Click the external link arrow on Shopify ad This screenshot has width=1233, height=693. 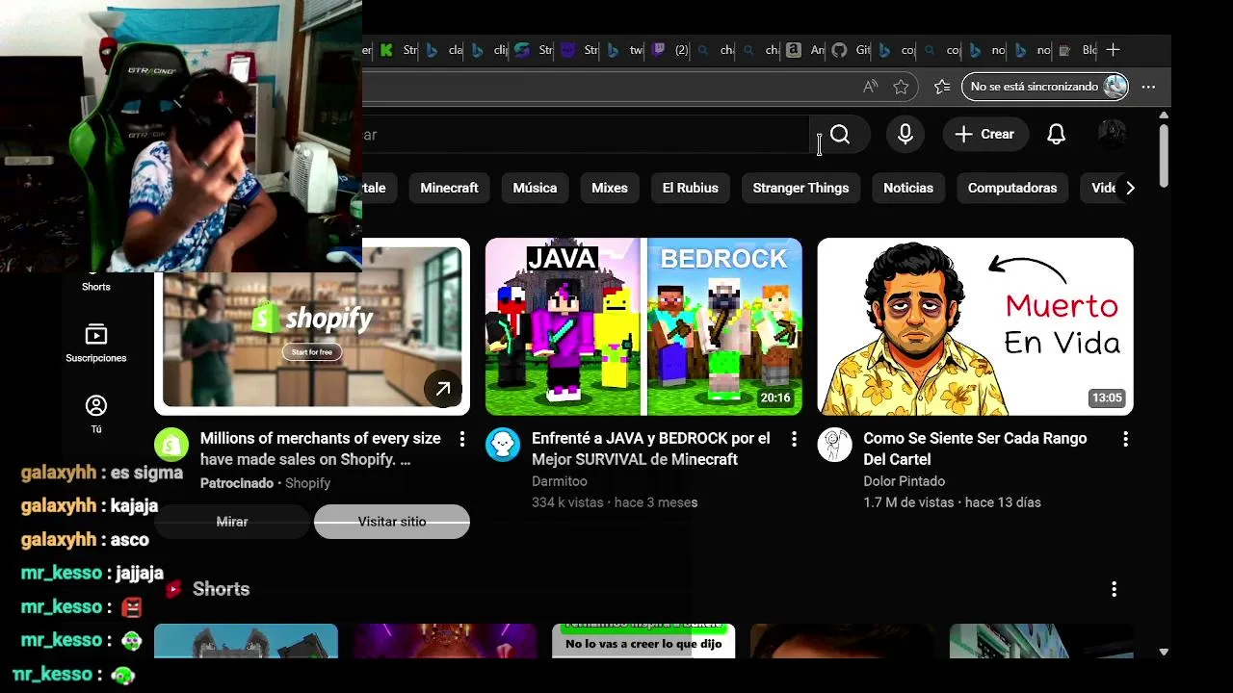(443, 389)
